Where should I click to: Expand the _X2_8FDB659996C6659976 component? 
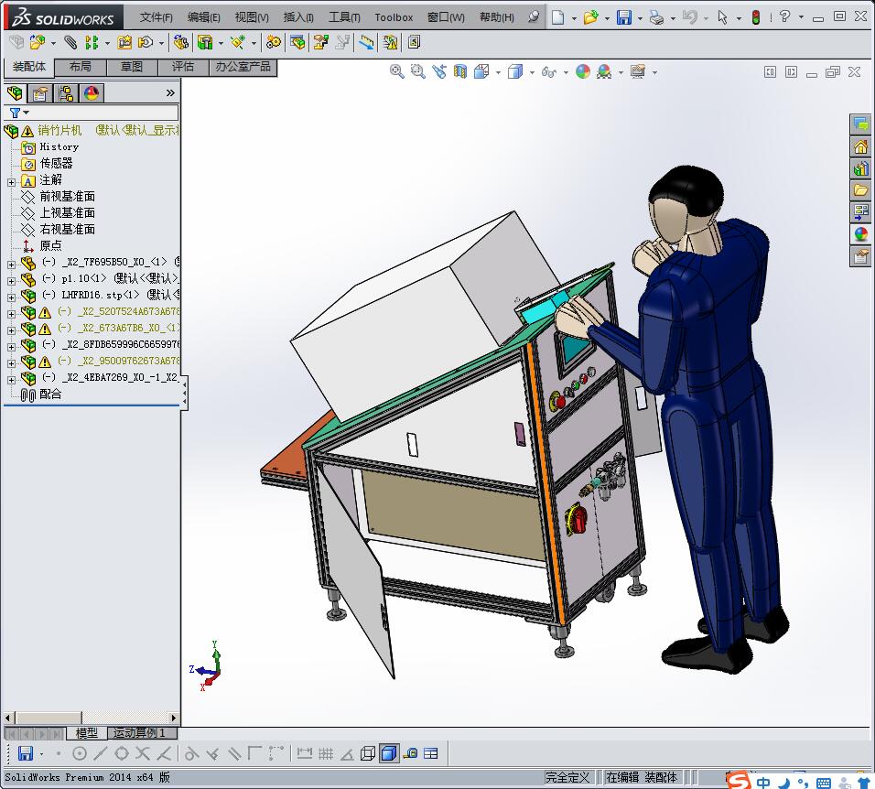11,347
